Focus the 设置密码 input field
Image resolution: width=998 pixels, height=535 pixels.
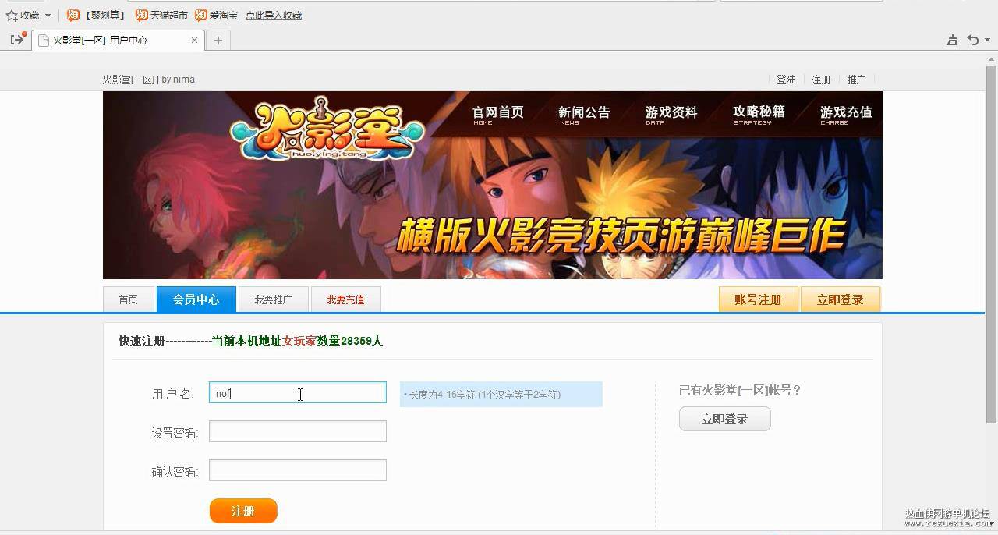(298, 431)
